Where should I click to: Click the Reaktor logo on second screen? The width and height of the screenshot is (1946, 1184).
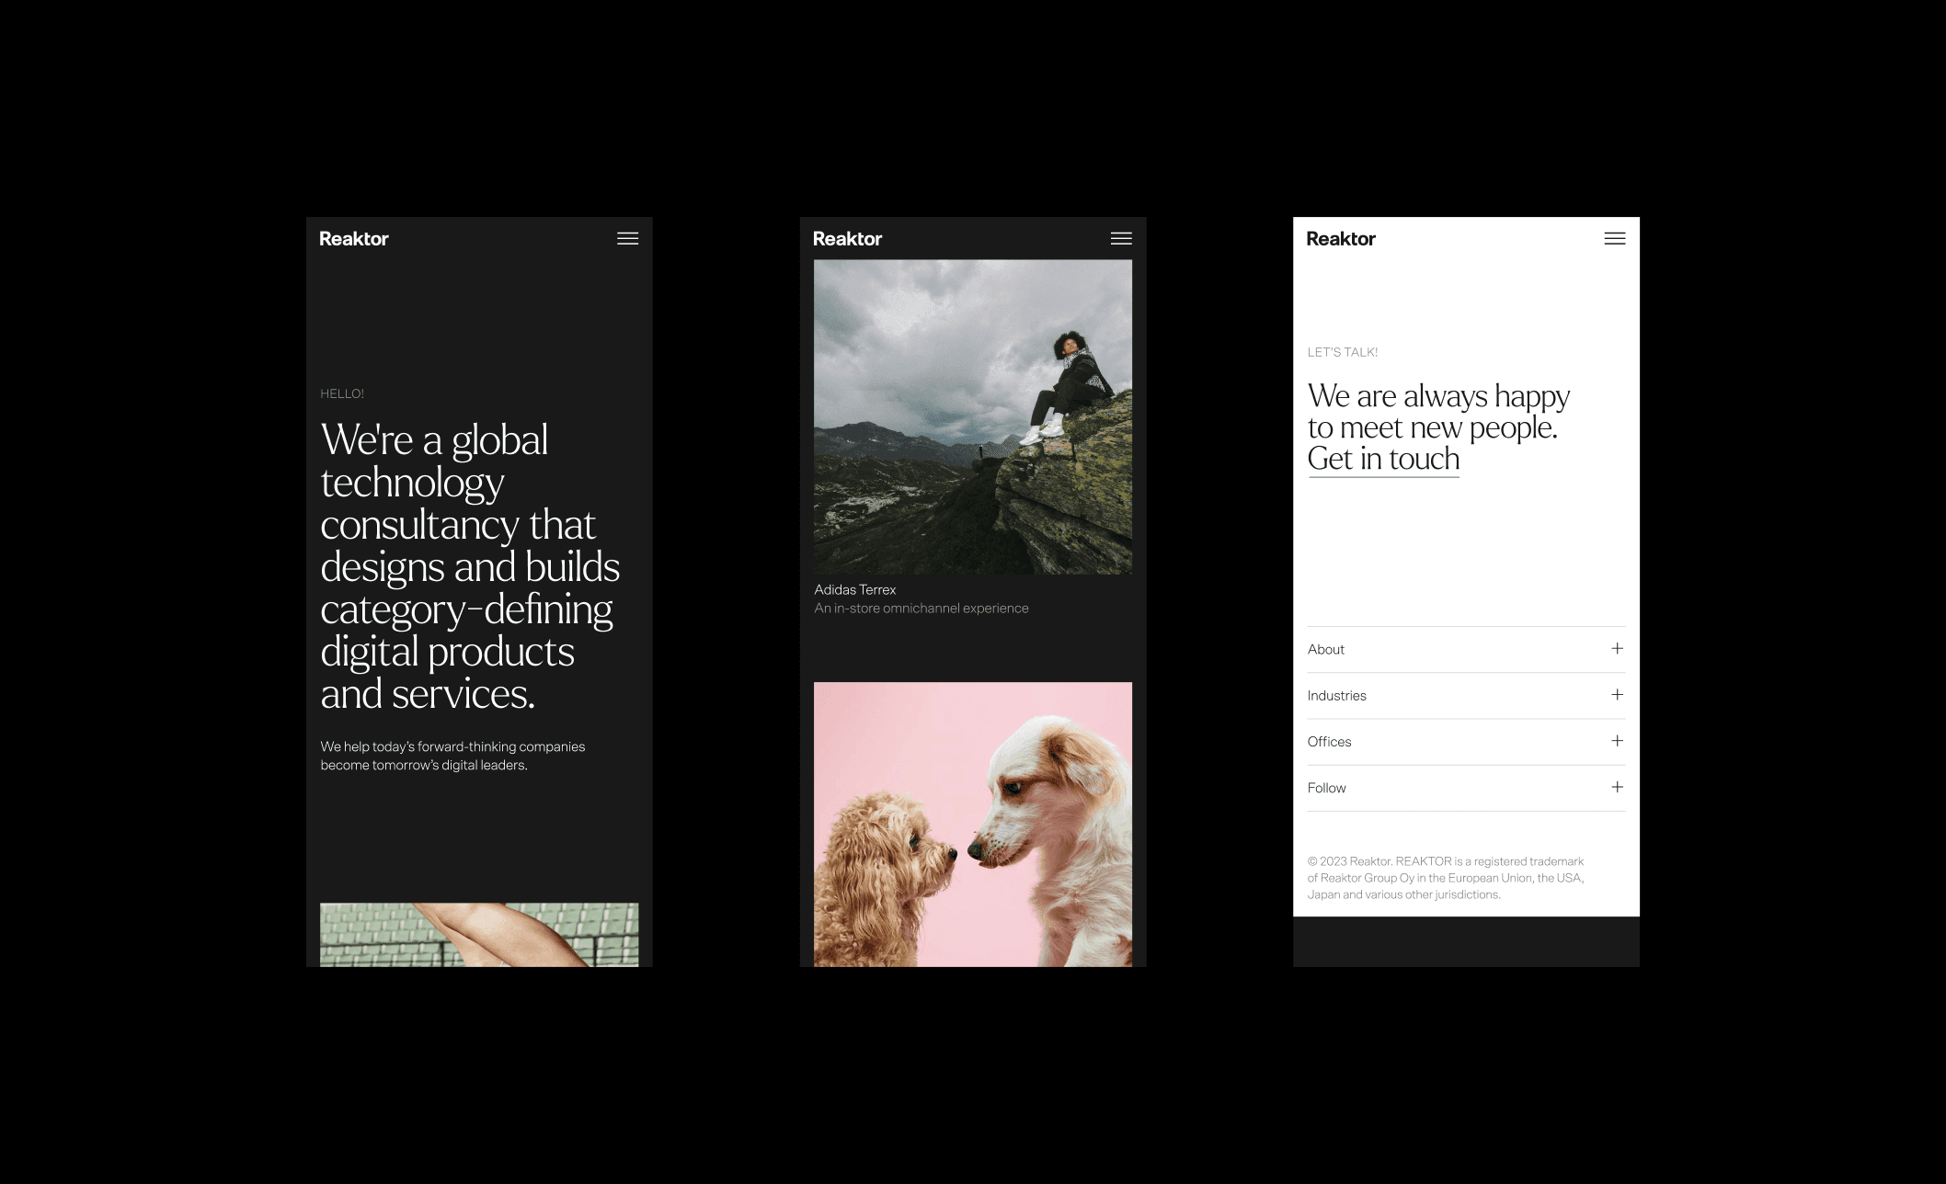848,238
